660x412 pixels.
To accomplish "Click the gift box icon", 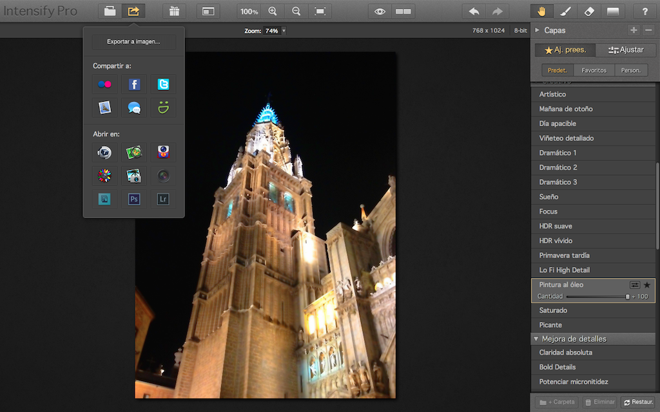I will 174,12.
